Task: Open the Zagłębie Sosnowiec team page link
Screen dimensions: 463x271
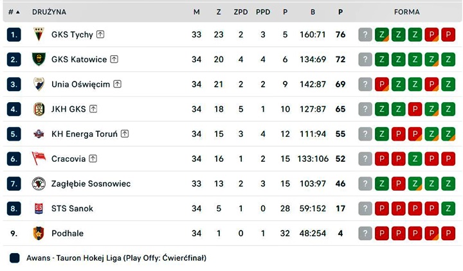Action: [91, 184]
